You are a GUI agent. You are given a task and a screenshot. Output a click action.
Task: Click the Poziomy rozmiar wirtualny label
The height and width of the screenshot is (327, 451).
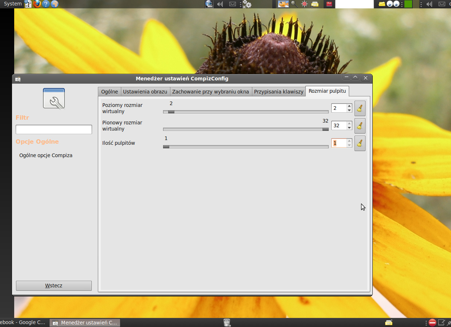(x=122, y=108)
